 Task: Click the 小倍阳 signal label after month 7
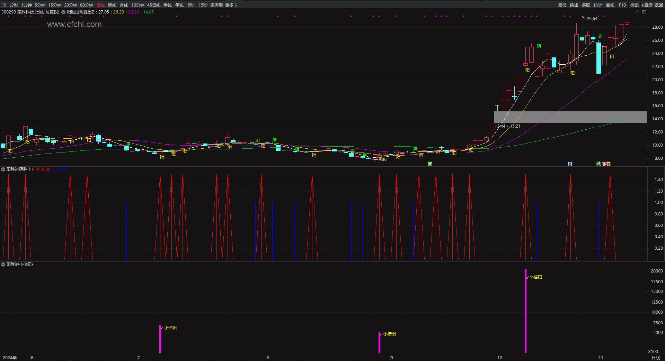coord(170,328)
